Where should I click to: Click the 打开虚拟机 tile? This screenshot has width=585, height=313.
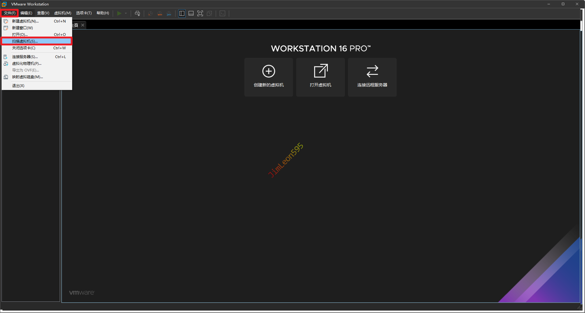coord(320,77)
